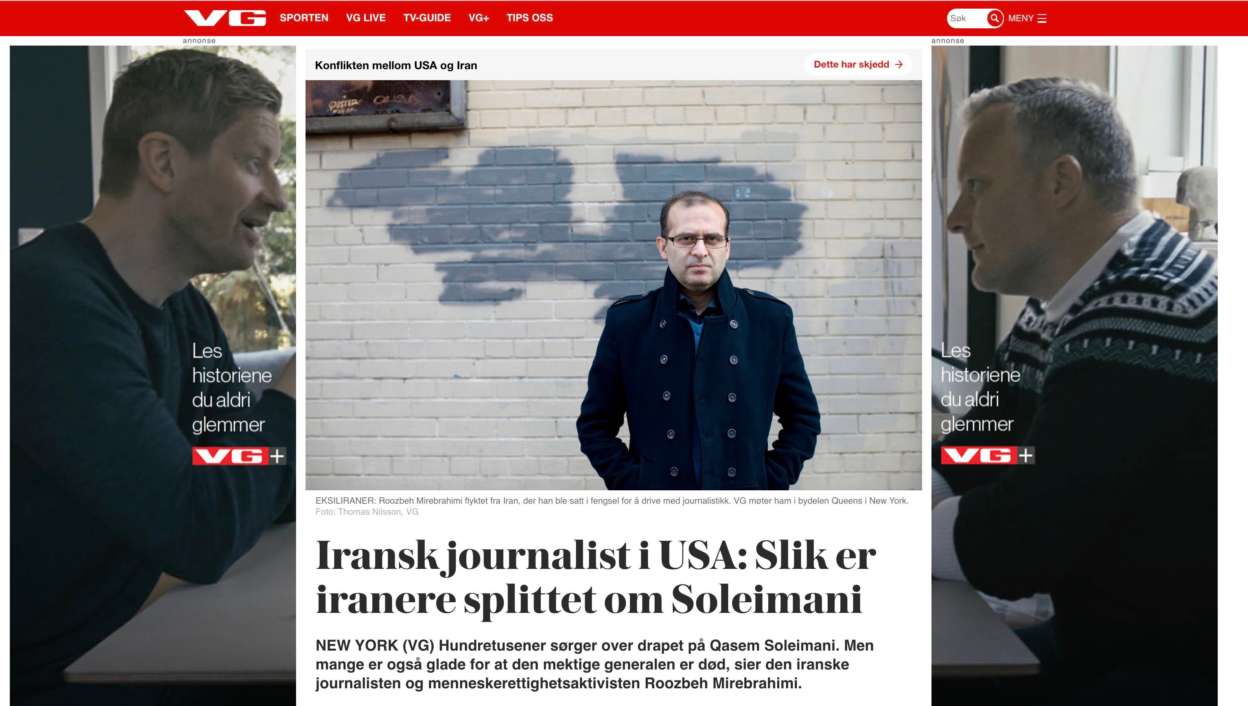Click the VG+ logo in right ad
This screenshot has height=706, width=1248.
(988, 455)
